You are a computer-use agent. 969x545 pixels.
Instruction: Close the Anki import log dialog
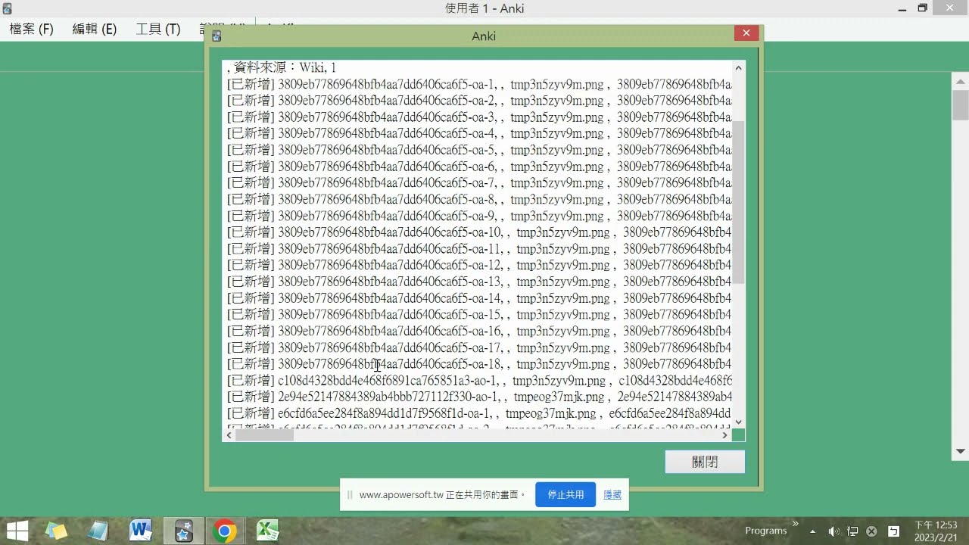click(746, 33)
